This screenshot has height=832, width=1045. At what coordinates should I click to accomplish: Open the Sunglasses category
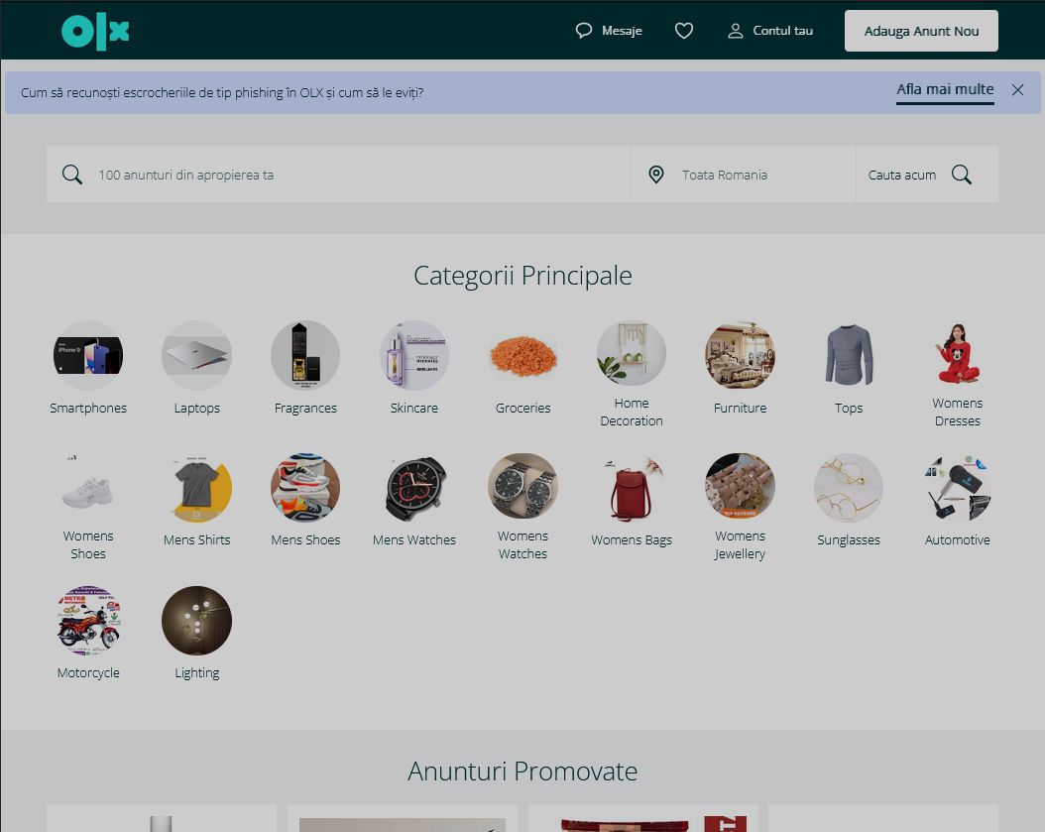(849, 488)
